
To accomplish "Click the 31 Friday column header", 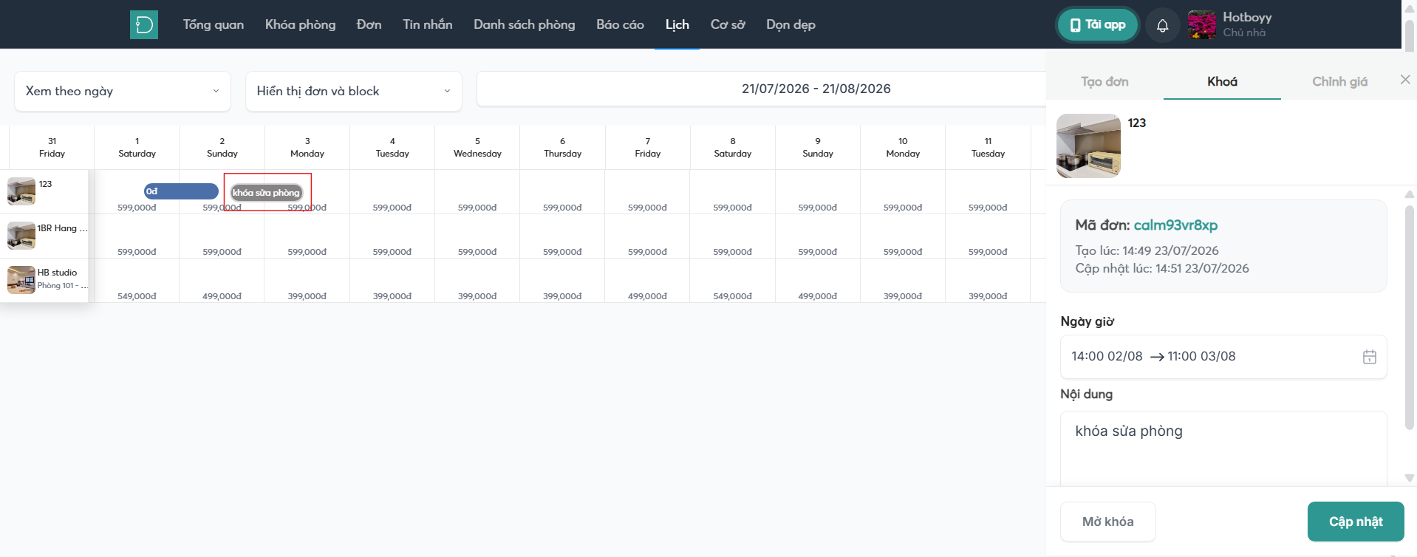I will coord(52,147).
